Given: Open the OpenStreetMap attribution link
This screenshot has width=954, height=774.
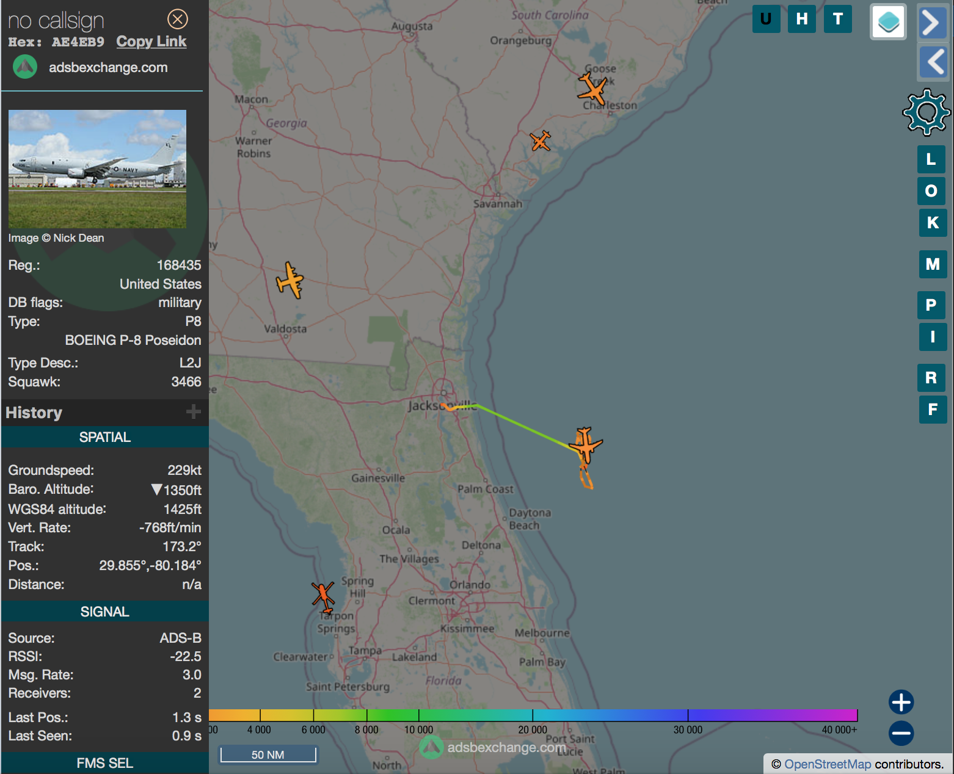Looking at the screenshot, I should pyautogui.click(x=828, y=764).
